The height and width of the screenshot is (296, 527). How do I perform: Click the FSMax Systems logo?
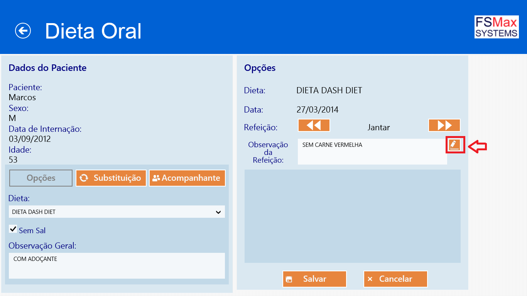click(497, 27)
